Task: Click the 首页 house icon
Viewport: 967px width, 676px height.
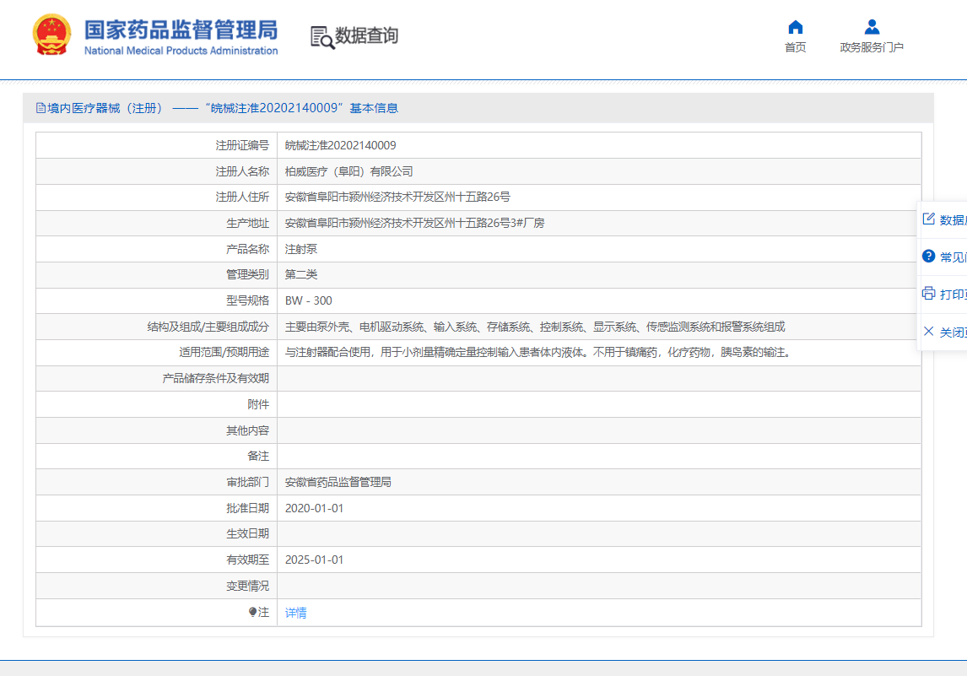Action: pos(795,27)
